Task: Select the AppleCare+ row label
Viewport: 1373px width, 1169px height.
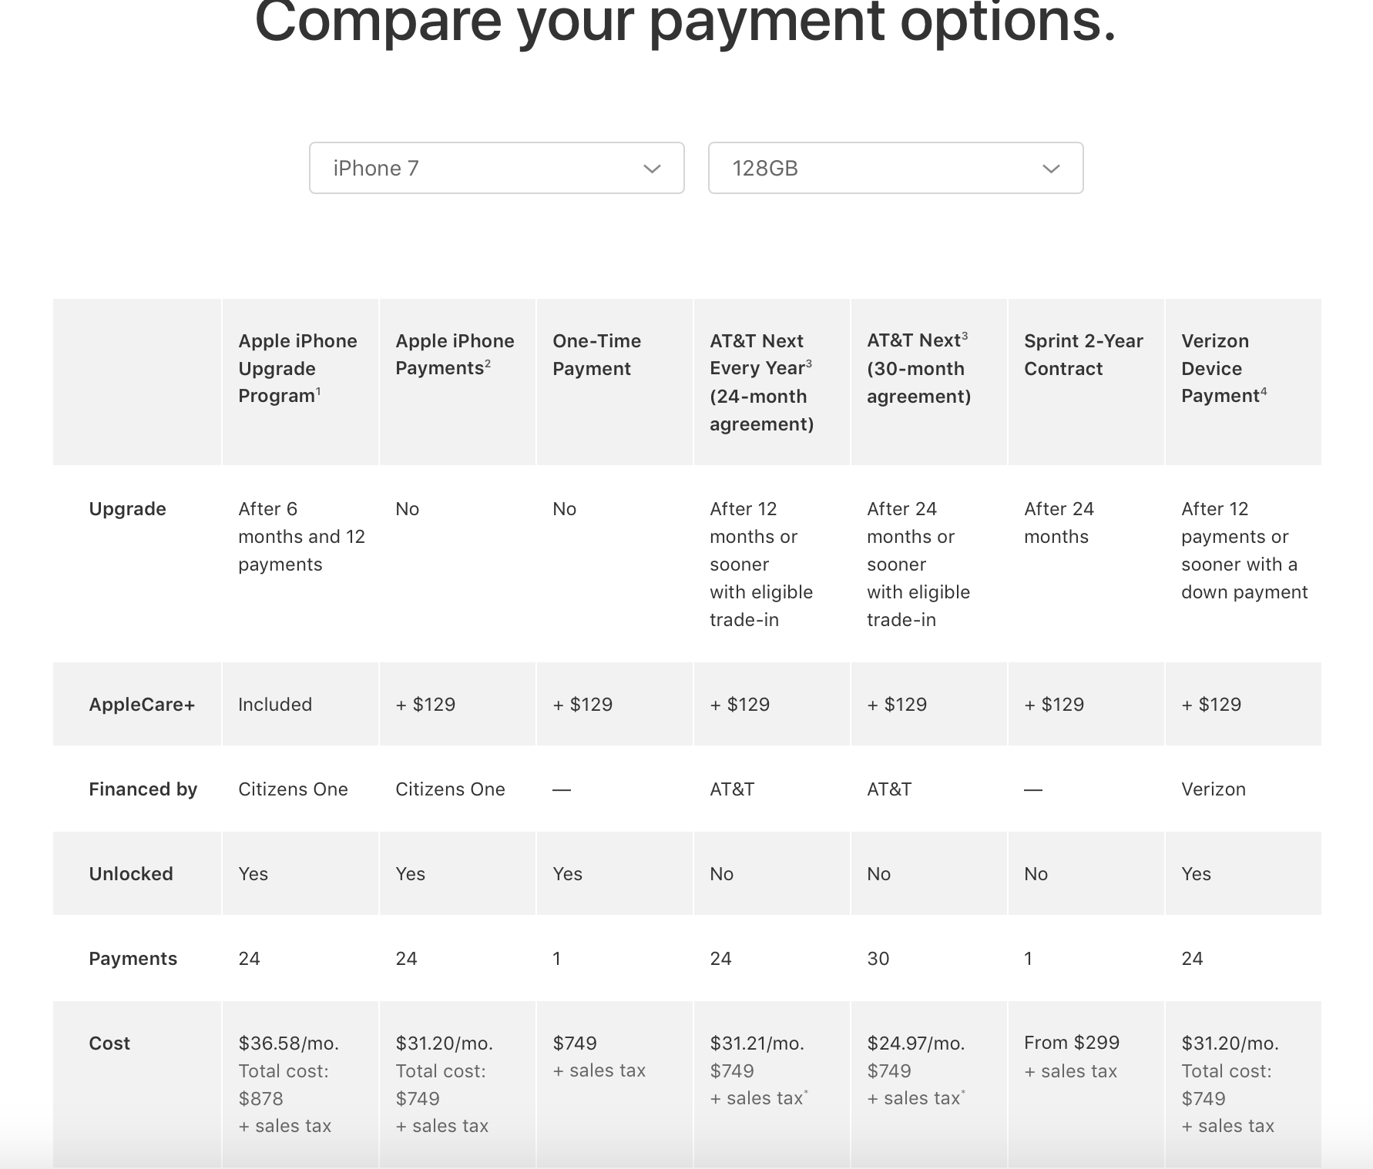Action: 143,704
